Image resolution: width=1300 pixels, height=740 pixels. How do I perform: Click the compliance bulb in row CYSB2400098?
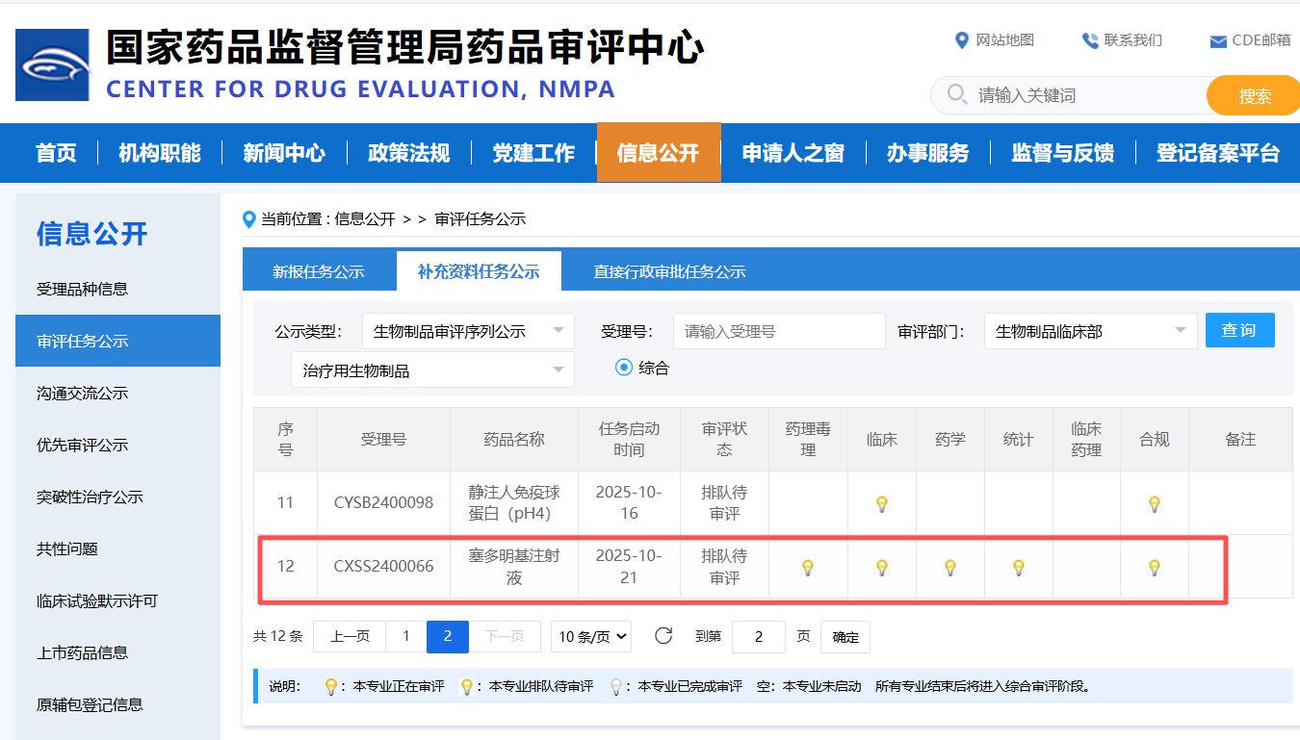pos(1155,503)
